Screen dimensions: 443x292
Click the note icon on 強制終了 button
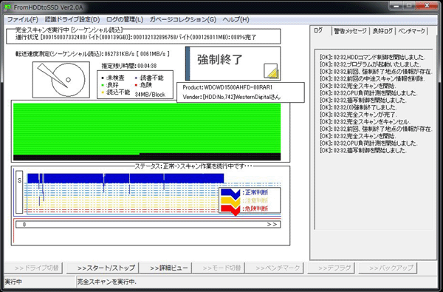coord(271,71)
